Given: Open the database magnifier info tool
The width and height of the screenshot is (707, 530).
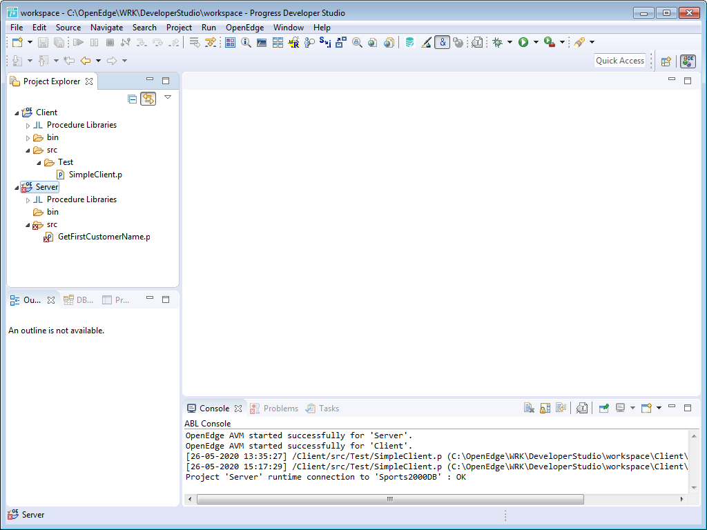Looking at the screenshot, I should coord(246,42).
